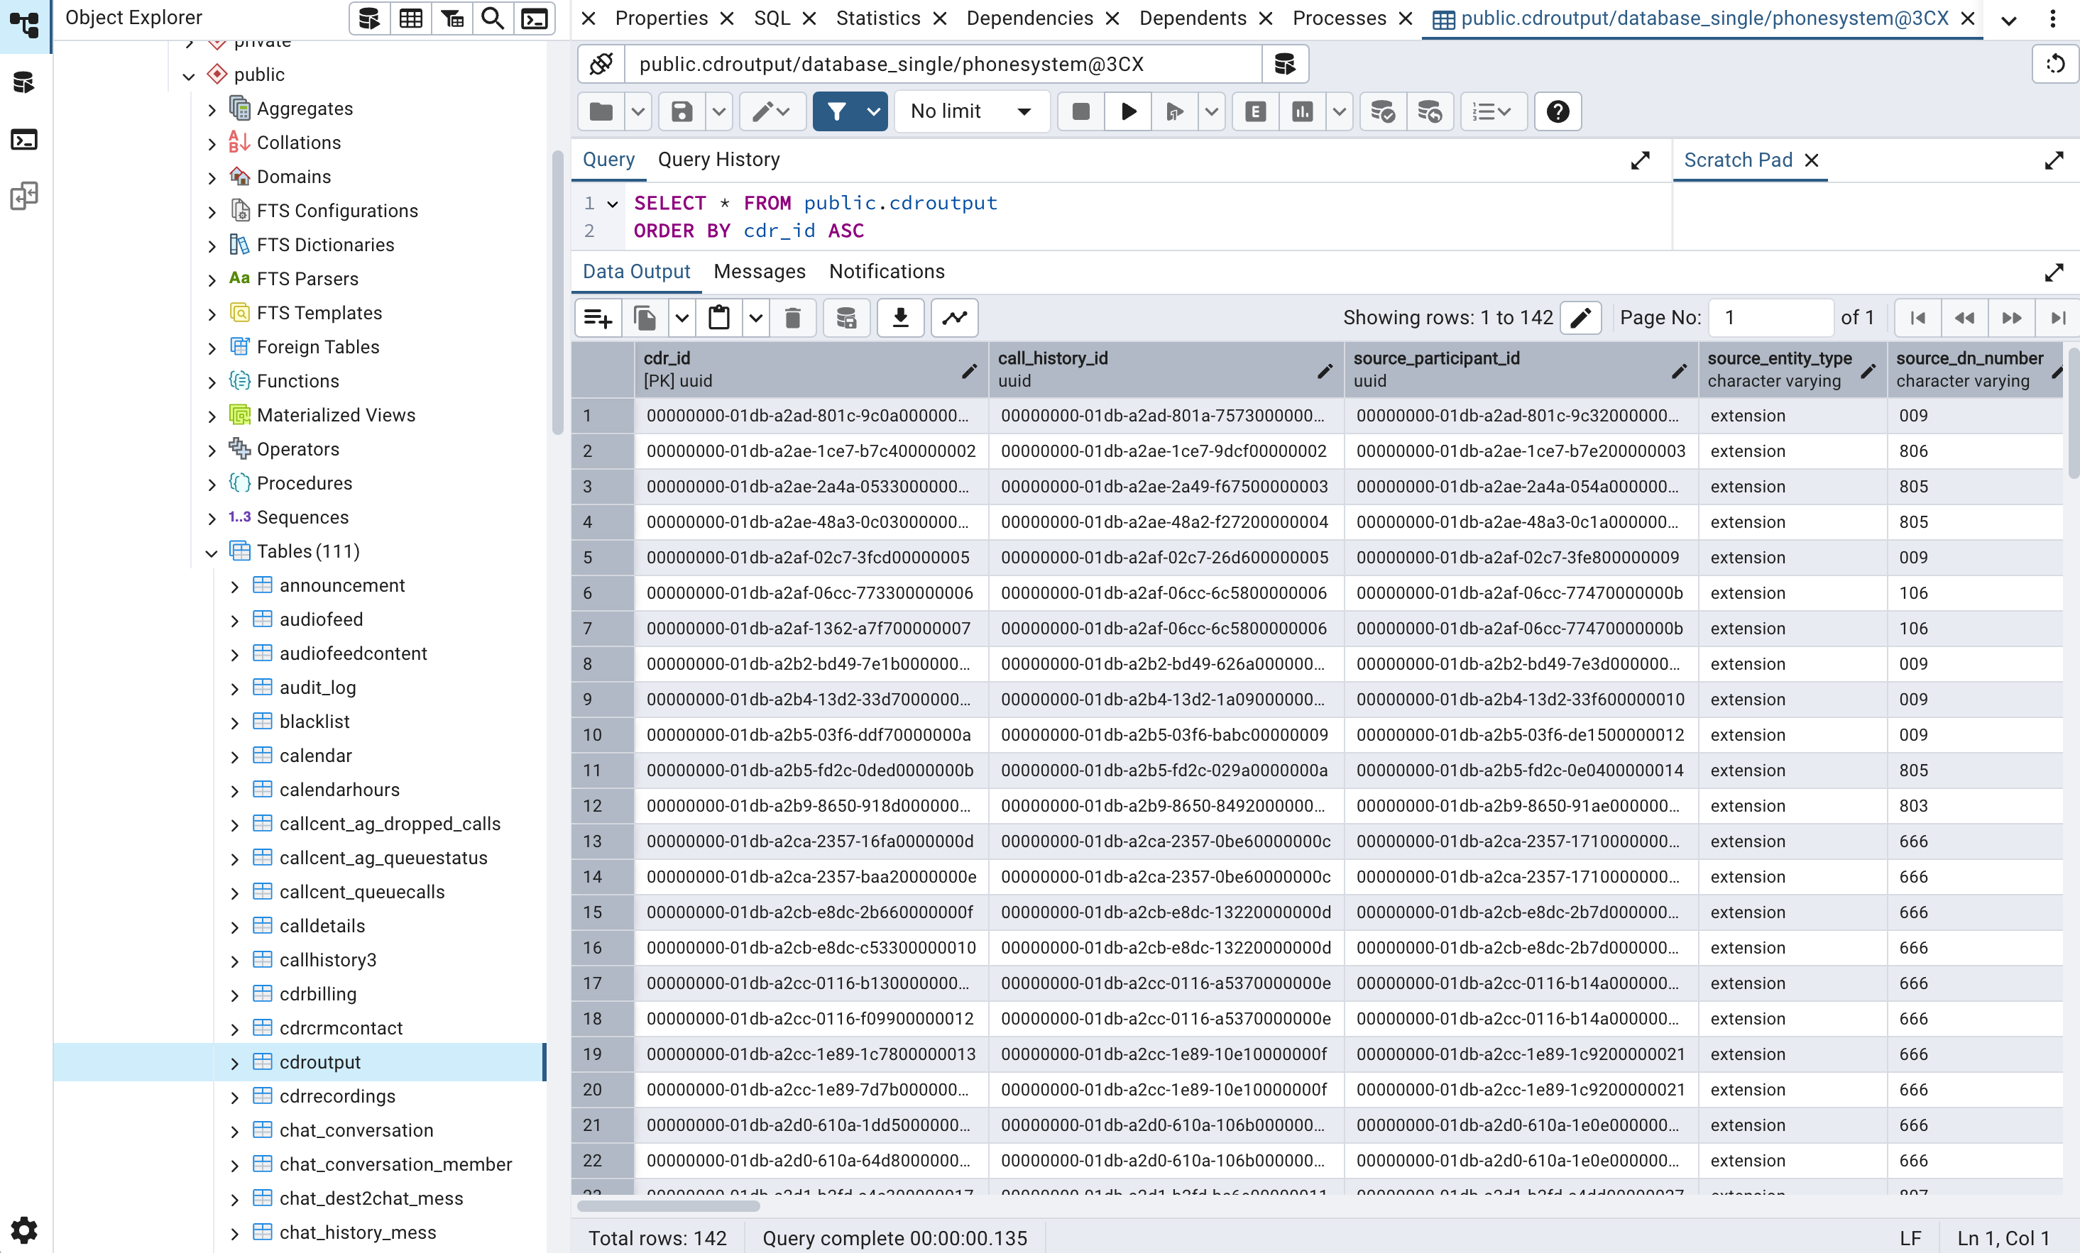Viewport: 2080px width, 1253px height.
Task: Click the Rollback transaction icon
Action: 1430,111
